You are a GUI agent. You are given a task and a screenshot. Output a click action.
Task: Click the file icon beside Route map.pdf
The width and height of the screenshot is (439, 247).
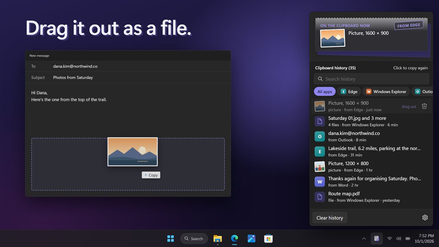coord(320,197)
